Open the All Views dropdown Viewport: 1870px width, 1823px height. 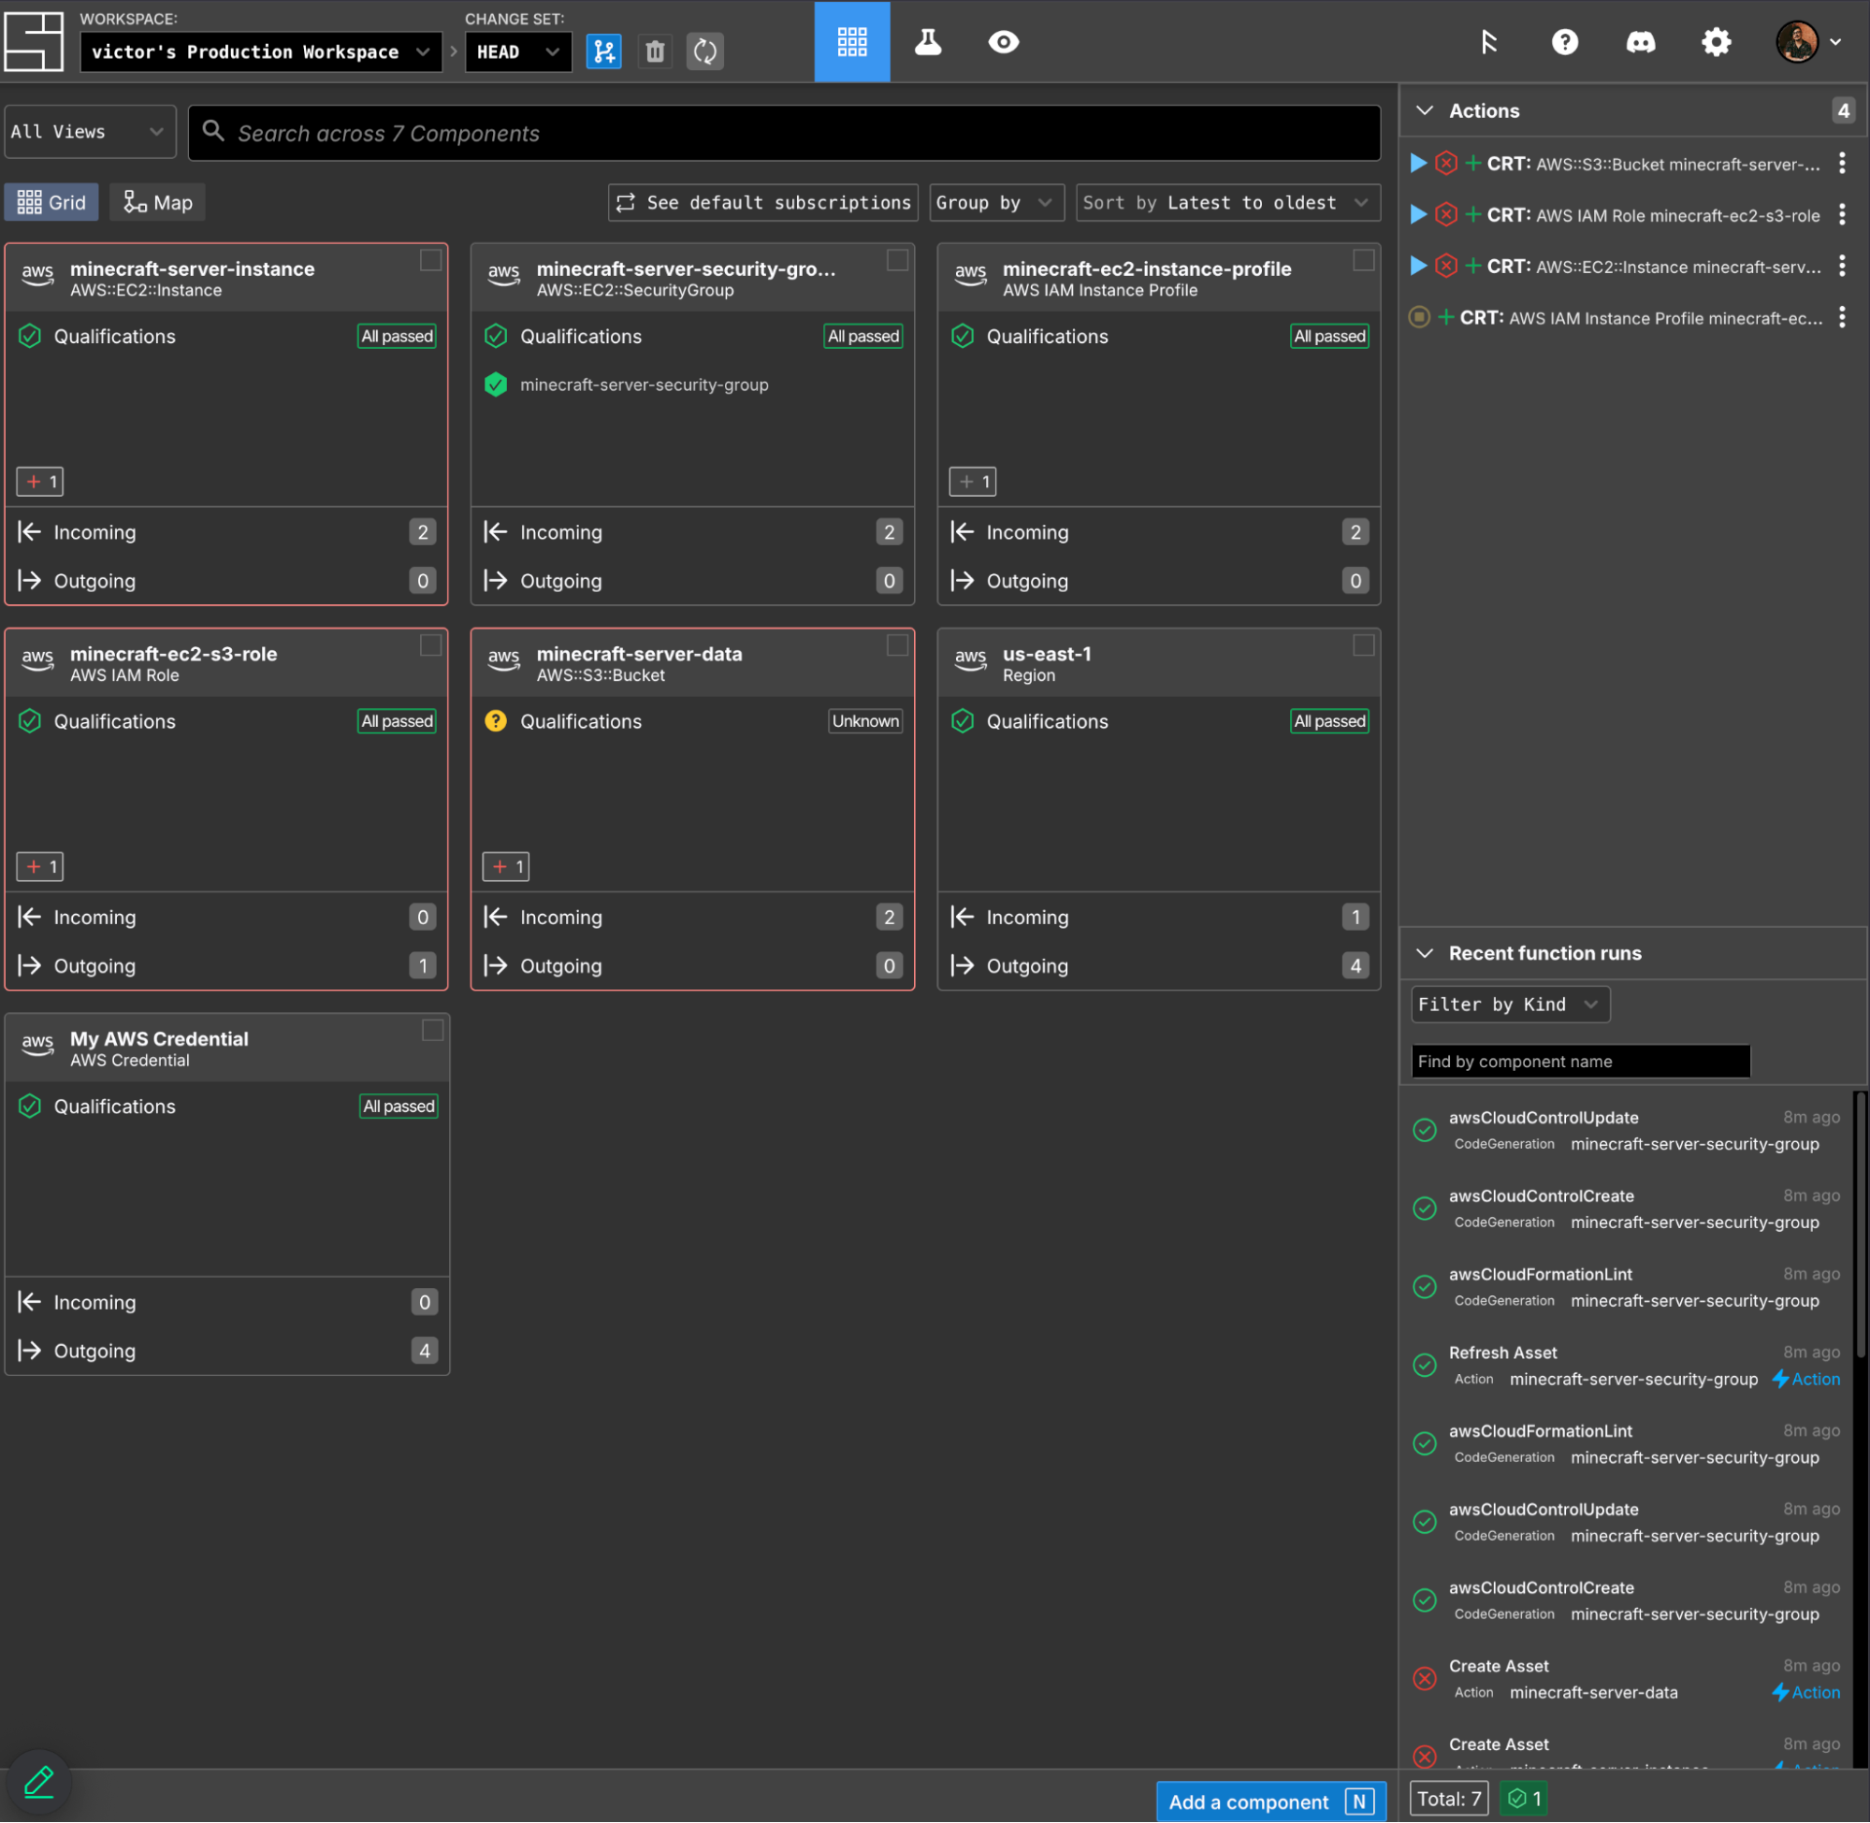(x=90, y=132)
